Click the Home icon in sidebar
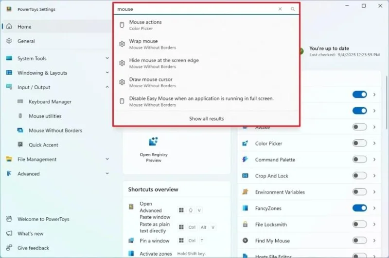This screenshot has width=389, height=258. (x=9, y=27)
